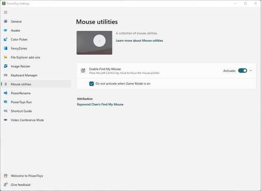Screen dimensions: 261x191
Task: Maximize the PowerToys Settings window
Action: click(x=245, y=3)
